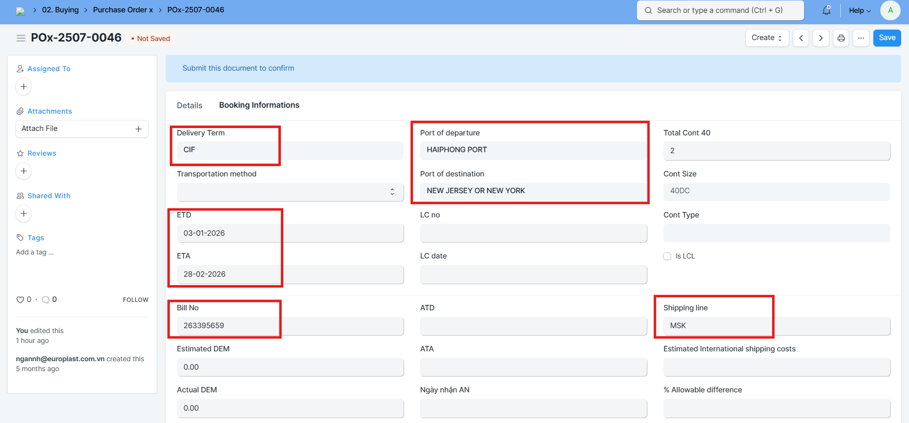The height and width of the screenshot is (423, 909).
Task: Click the print document icon
Action: pos(841,38)
